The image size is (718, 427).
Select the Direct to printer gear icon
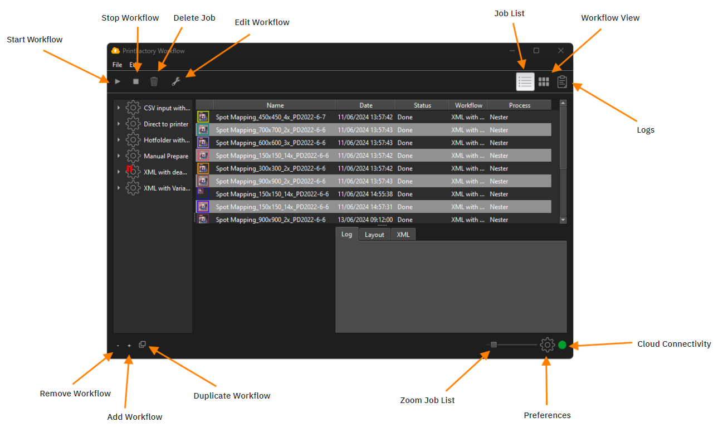(x=133, y=124)
